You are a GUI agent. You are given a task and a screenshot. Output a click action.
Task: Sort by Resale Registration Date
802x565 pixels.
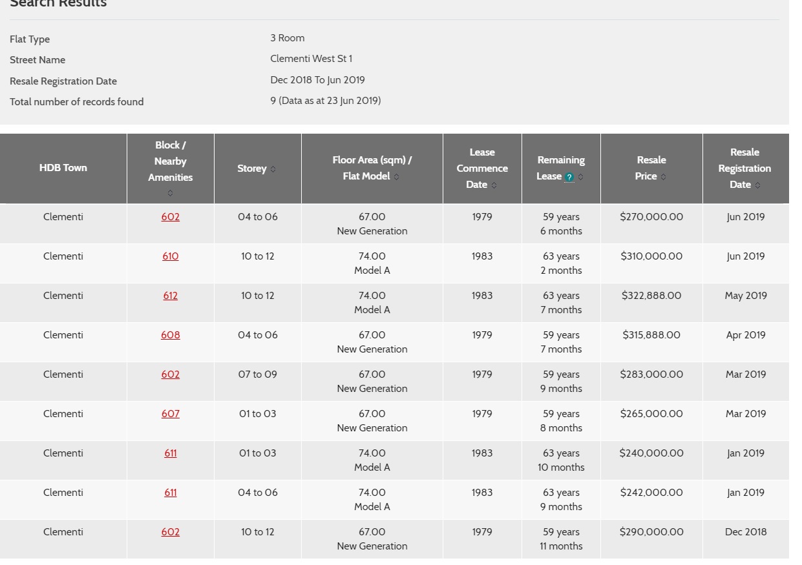click(x=757, y=185)
